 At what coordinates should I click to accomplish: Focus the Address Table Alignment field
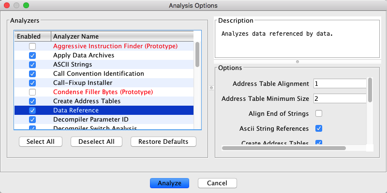tap(340, 83)
